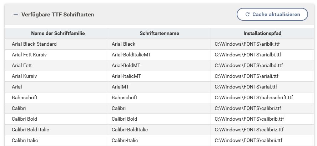The image size is (317, 146).
Task: Select the Bahnschrift font family cell
Action: (x=25, y=97)
